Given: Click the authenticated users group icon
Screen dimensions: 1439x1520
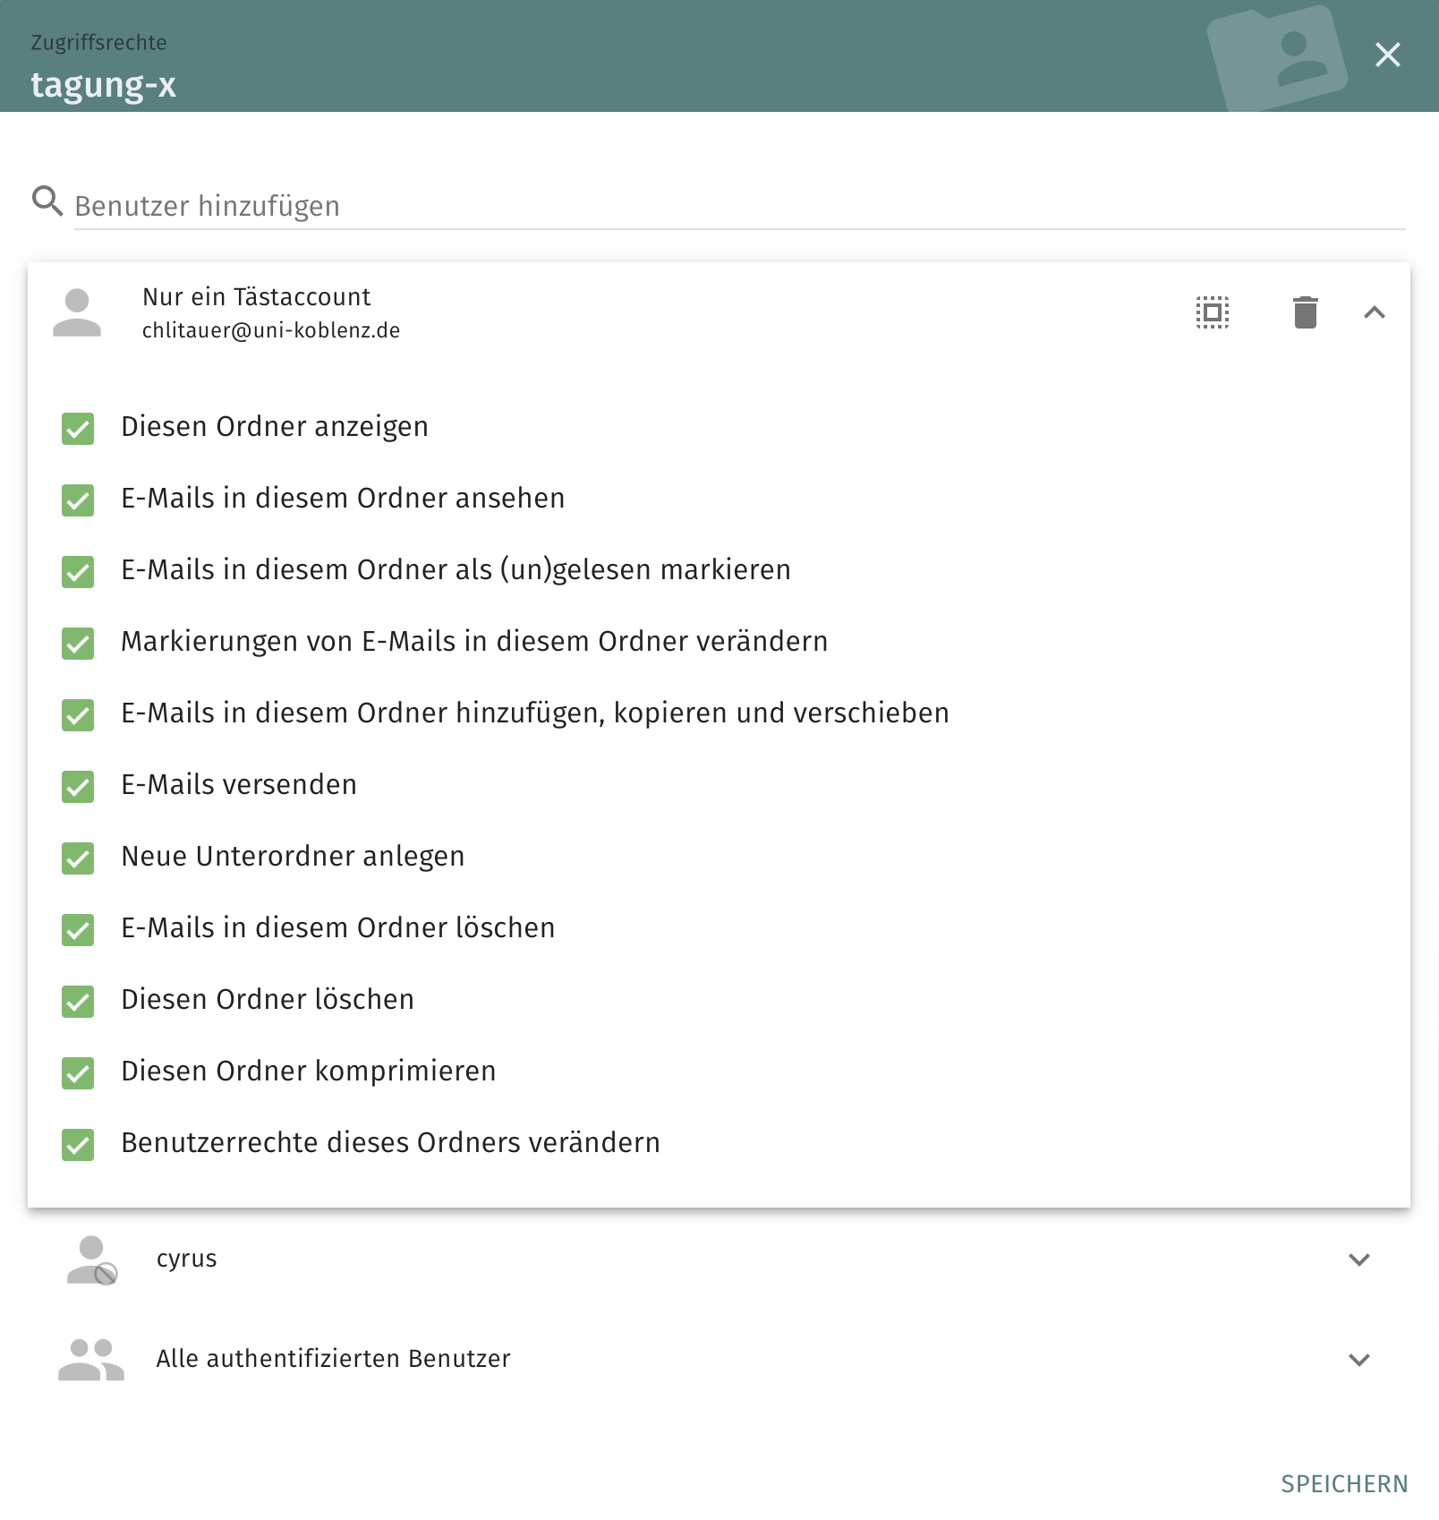Looking at the screenshot, I should coord(91,1360).
